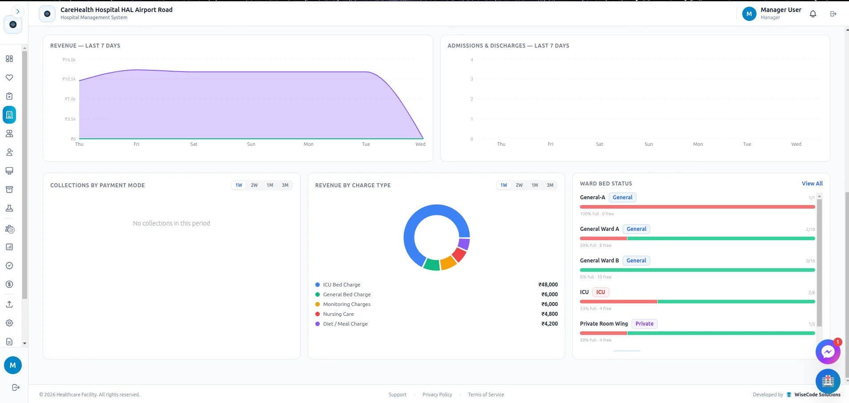Click the ICU ward occupancy bar
This screenshot has width=849, height=403.
(x=697, y=302)
